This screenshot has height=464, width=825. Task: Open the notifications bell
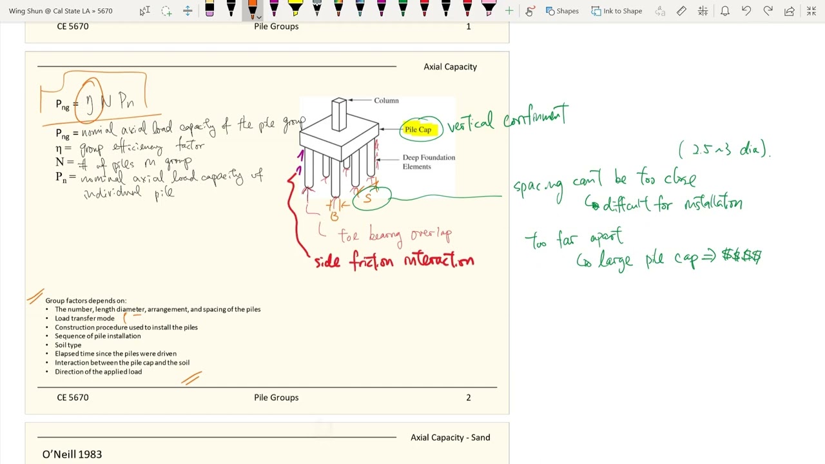pyautogui.click(x=725, y=11)
